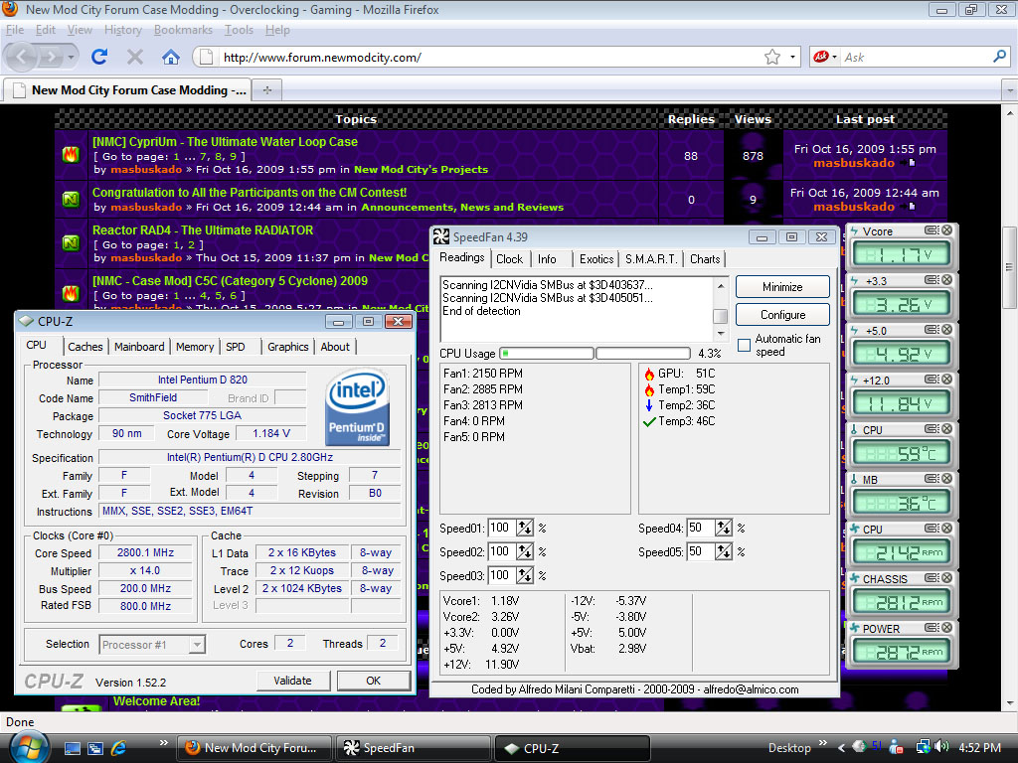The height and width of the screenshot is (763, 1018).
Task: Open settings clip icon on Vcore gadget
Action: coord(932,230)
